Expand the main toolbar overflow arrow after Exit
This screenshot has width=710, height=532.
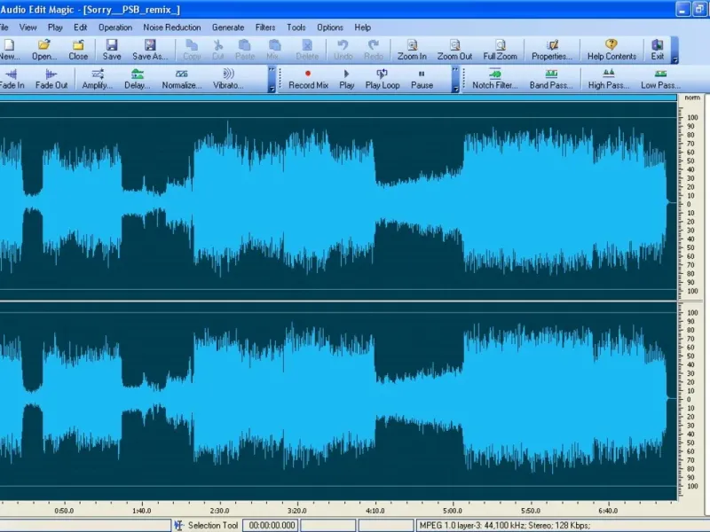click(674, 59)
